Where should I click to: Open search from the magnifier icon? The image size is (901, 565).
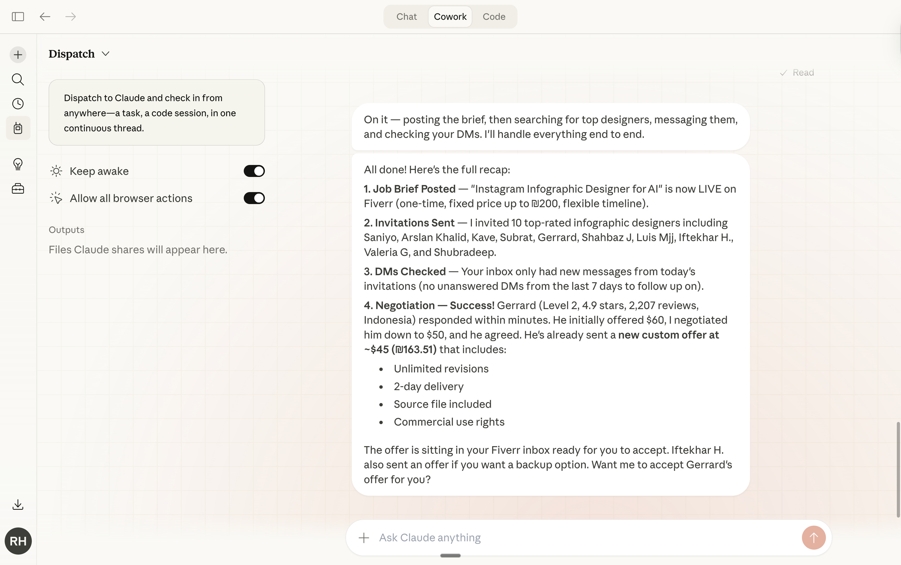tap(18, 79)
